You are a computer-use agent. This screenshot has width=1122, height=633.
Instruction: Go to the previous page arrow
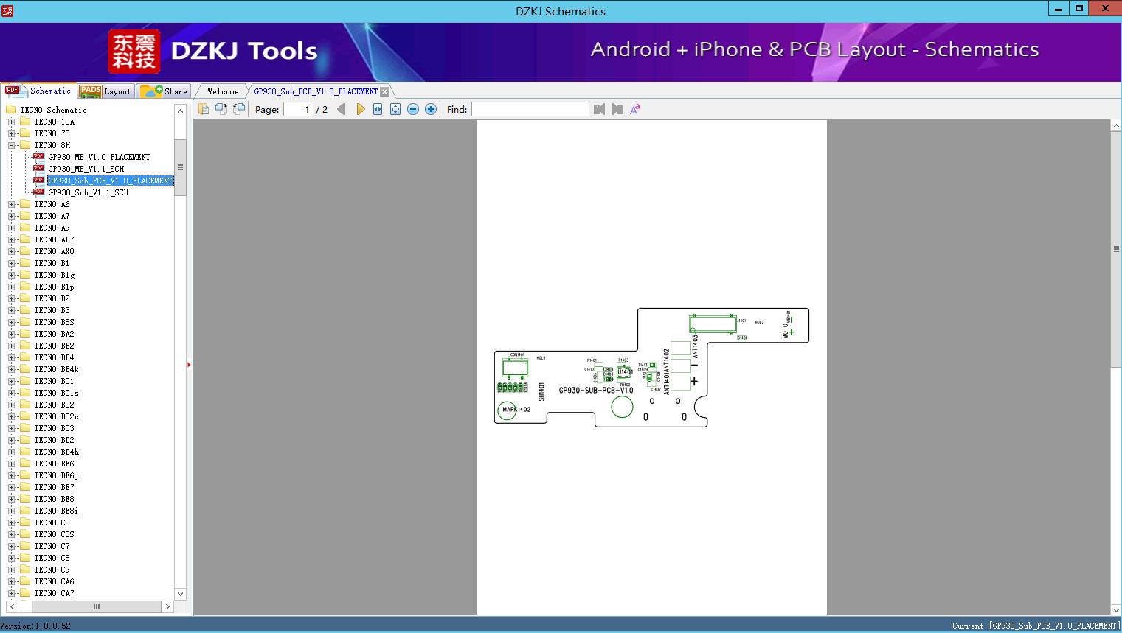point(342,109)
